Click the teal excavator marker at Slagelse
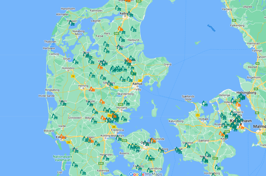Screen dimensions: 266x176 tap(188, 145)
